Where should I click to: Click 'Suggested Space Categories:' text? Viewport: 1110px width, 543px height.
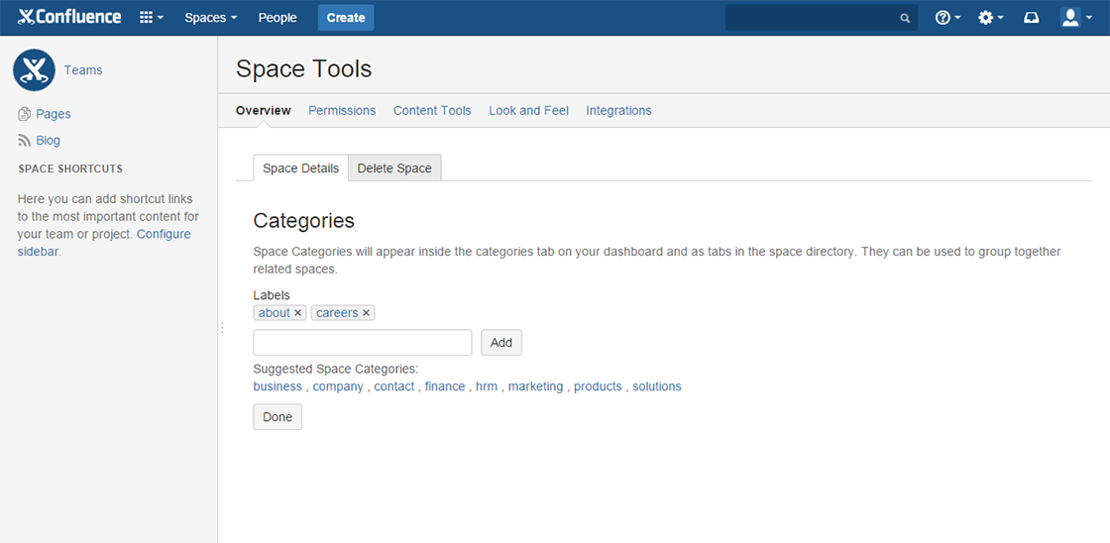(x=336, y=369)
